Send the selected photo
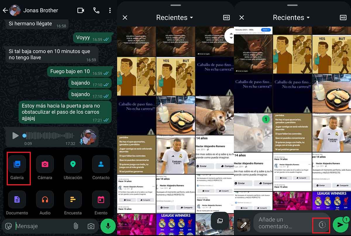 tap(340, 224)
